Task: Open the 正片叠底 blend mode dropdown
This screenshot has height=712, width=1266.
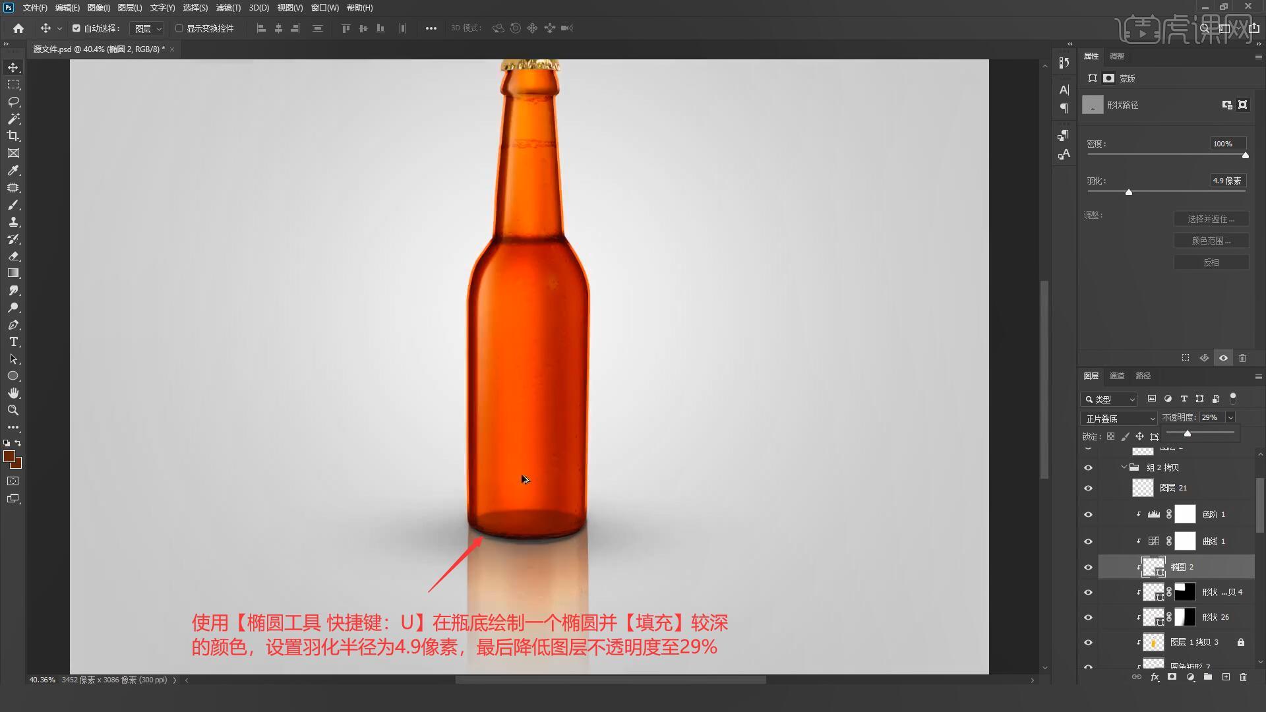Action: (1119, 418)
